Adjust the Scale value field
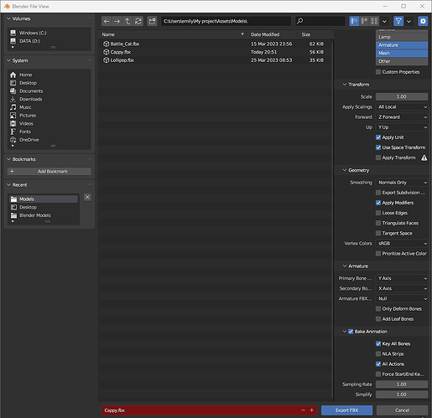Image resolution: width=432 pixels, height=418 pixels. (402, 96)
